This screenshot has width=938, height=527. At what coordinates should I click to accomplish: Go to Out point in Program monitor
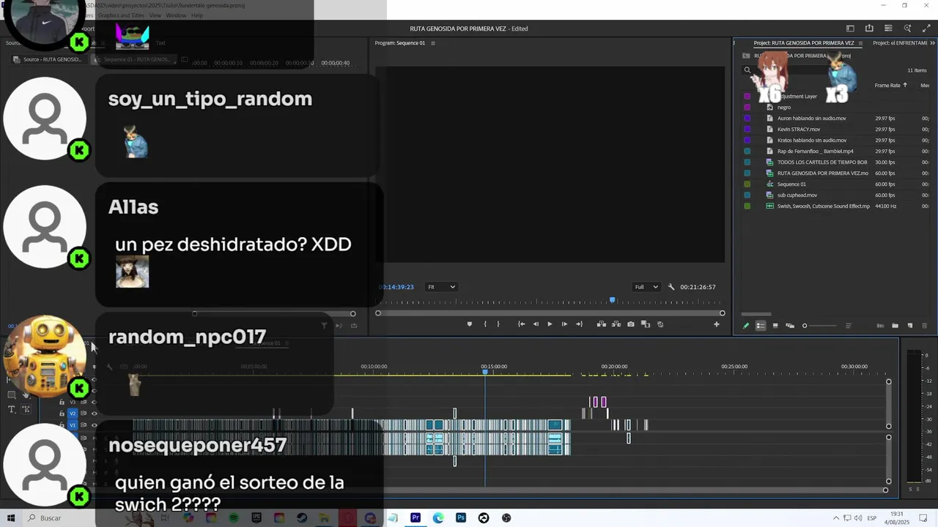[x=579, y=324]
